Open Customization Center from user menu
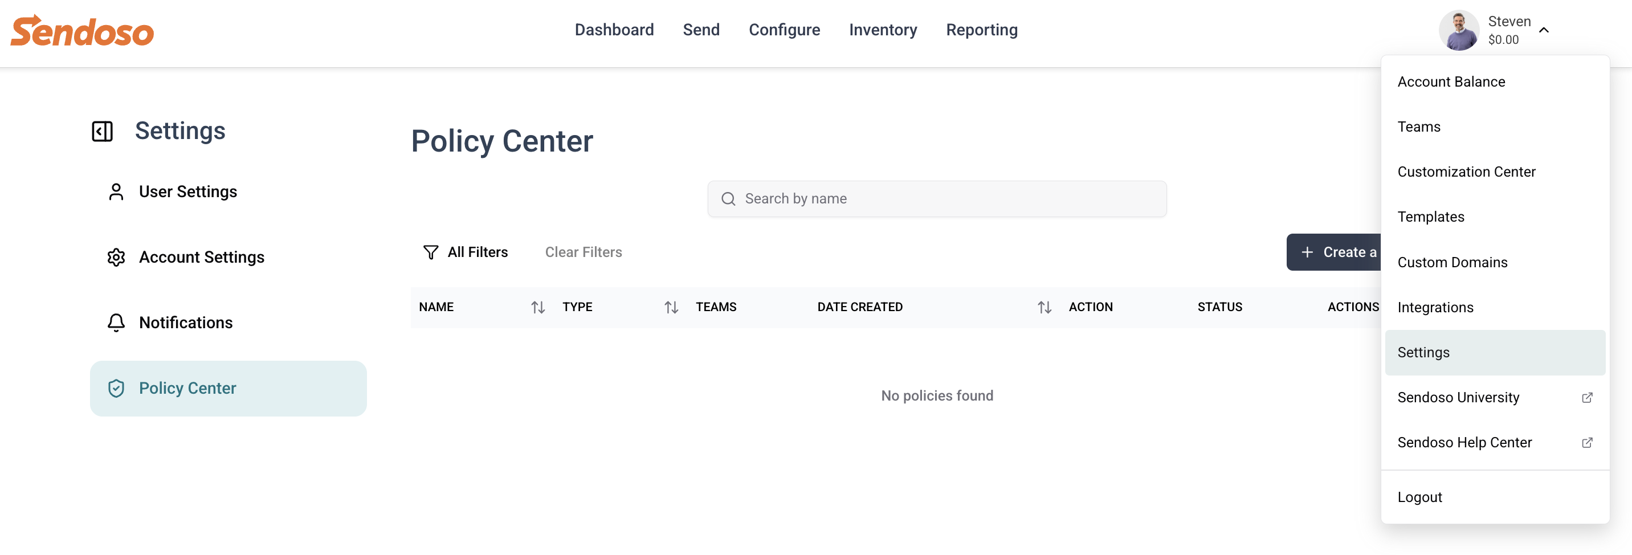The height and width of the screenshot is (555, 1632). point(1495,172)
